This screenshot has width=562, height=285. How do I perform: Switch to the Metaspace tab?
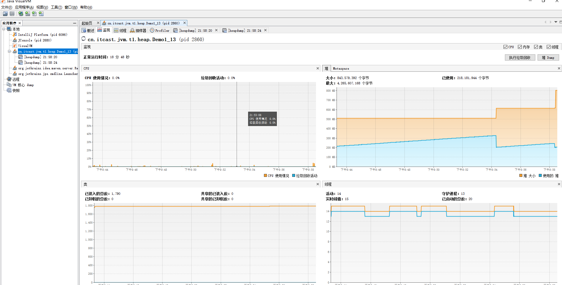(x=341, y=68)
